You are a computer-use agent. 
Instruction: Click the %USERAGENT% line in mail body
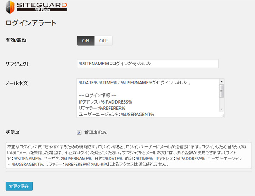[116, 115]
